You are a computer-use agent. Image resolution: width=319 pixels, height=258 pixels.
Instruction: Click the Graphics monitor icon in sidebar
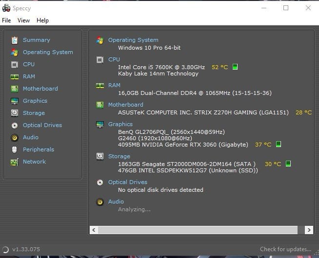point(15,101)
